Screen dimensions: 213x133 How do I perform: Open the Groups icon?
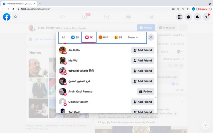(128, 17)
